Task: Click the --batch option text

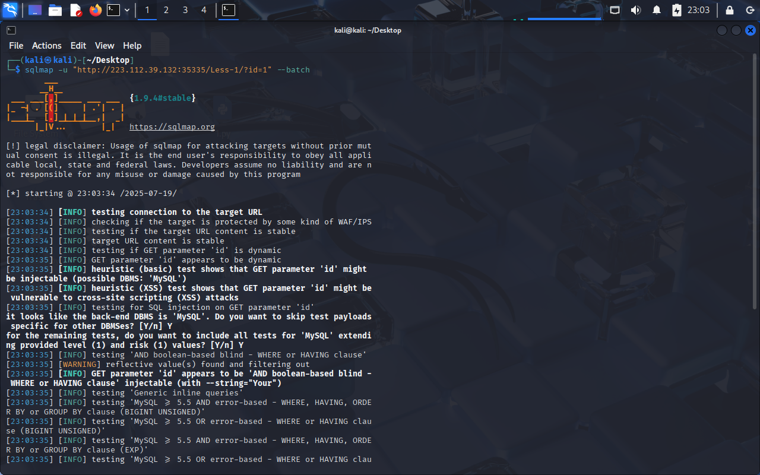Action: 293,70
